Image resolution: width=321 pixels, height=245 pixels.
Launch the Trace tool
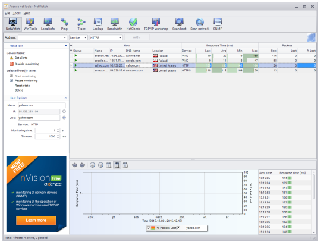pos(81,24)
